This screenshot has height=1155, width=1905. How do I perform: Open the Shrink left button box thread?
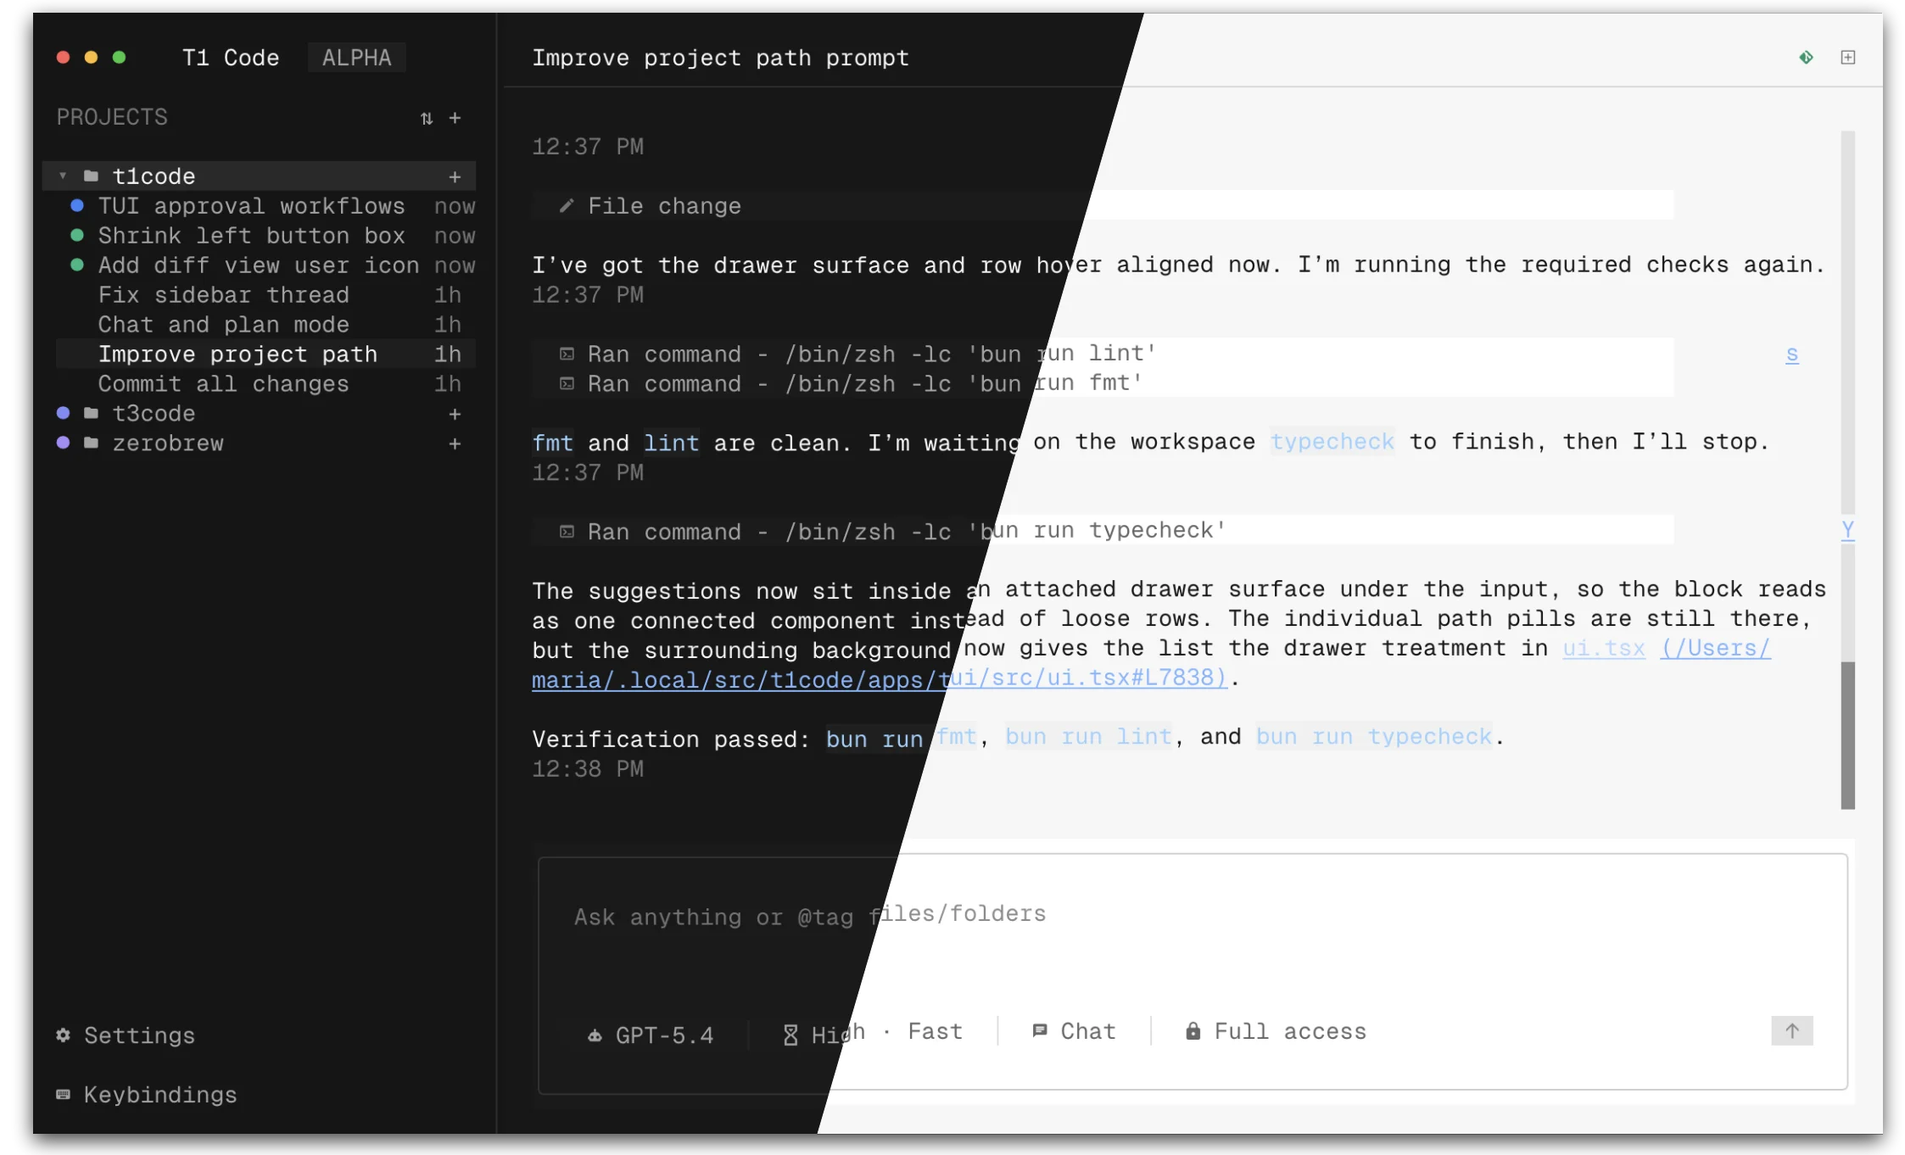(x=265, y=236)
